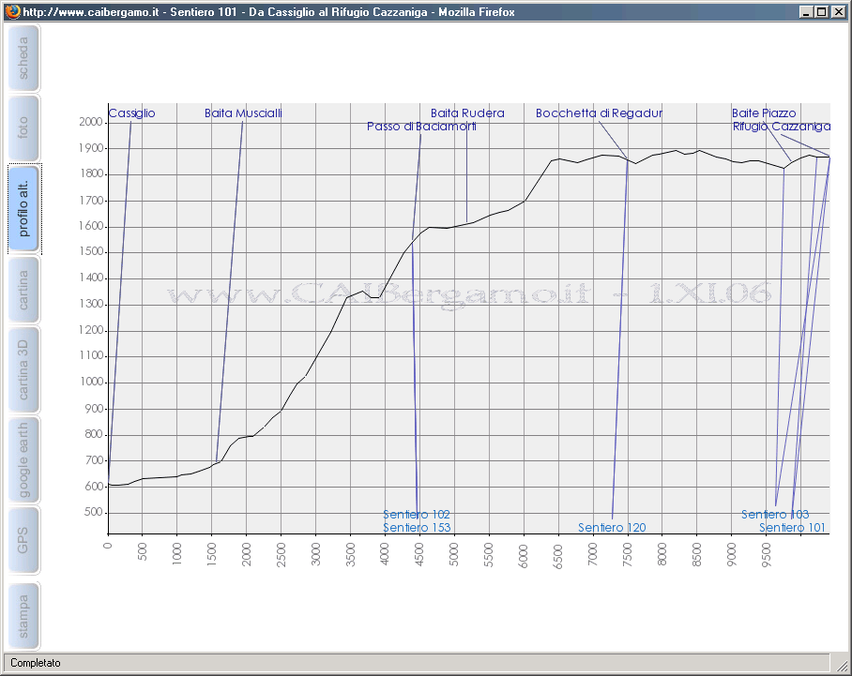
Task: Click the Cassiglio waypoint label
Action: 131,113
